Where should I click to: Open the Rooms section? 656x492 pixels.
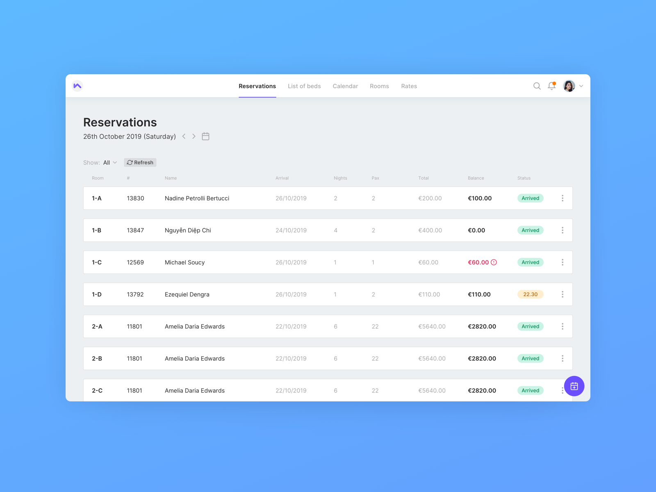click(379, 86)
